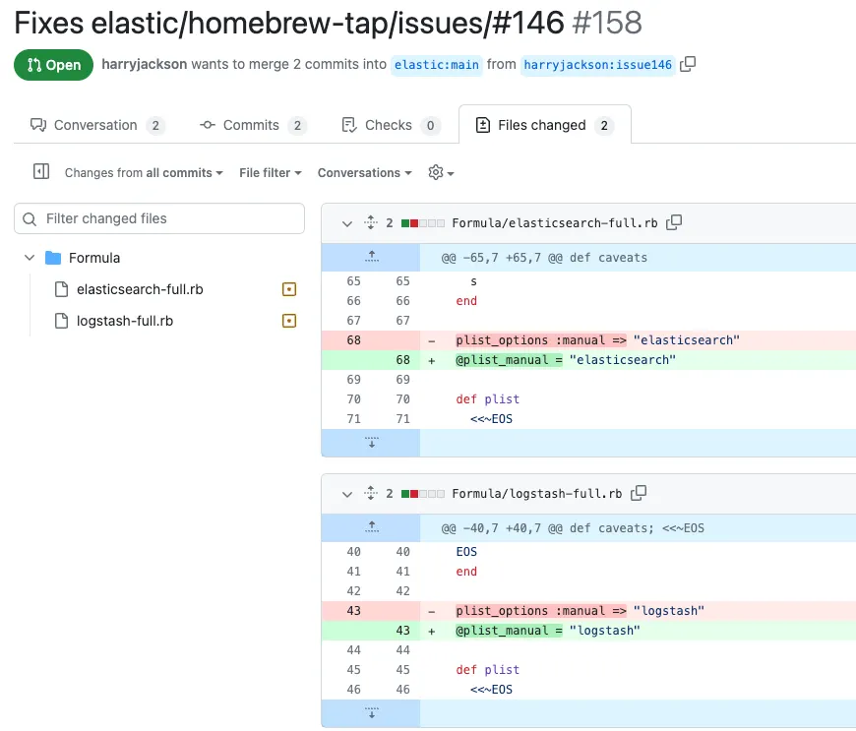Click the hunk header '@@ -40,7 +40,7 @@ def caveats; <<~EOS'
The height and width of the screenshot is (731, 856).
pyautogui.click(x=573, y=528)
